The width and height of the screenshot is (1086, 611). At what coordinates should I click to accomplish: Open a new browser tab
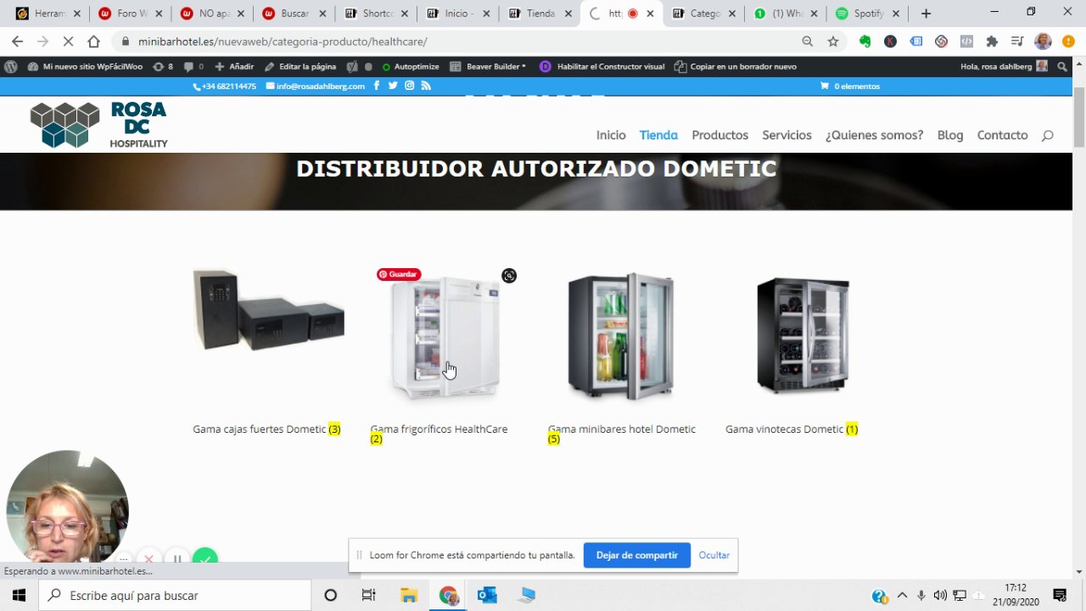[x=926, y=14]
